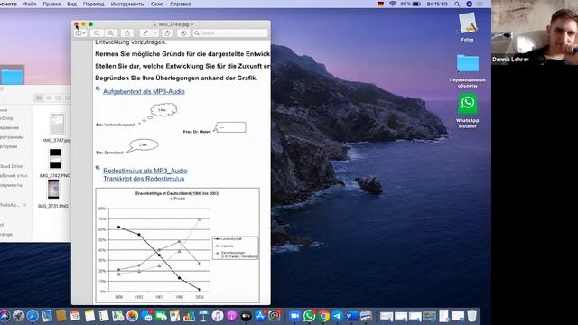Open Music from the Dock

[x=218, y=316]
